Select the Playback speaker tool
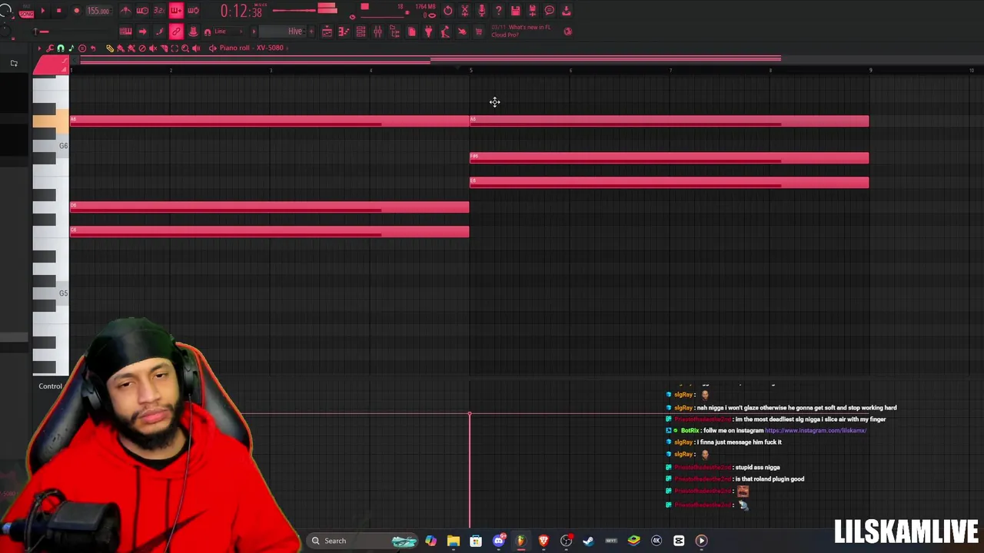 coord(196,48)
